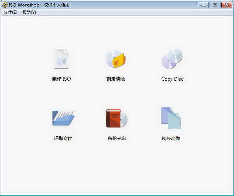Start the 备份光盘 red book icon

click(117, 118)
